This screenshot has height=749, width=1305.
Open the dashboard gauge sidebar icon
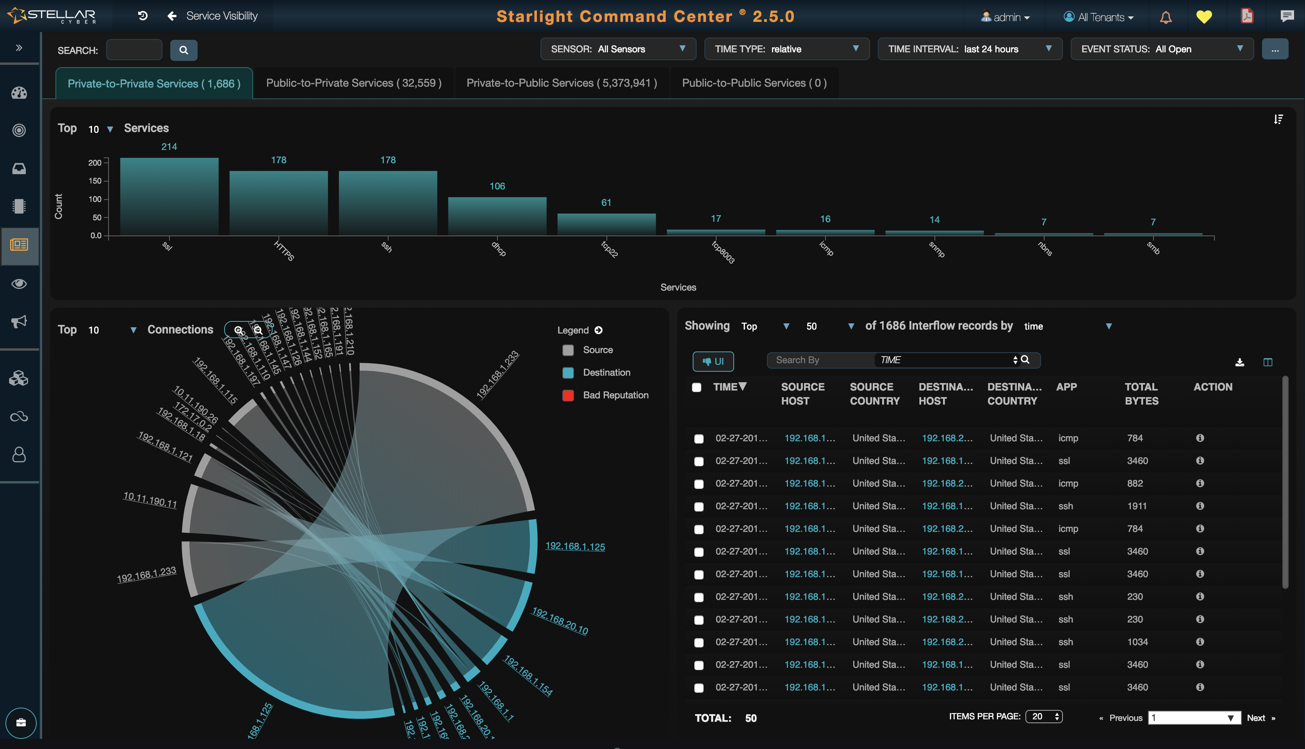[x=19, y=93]
